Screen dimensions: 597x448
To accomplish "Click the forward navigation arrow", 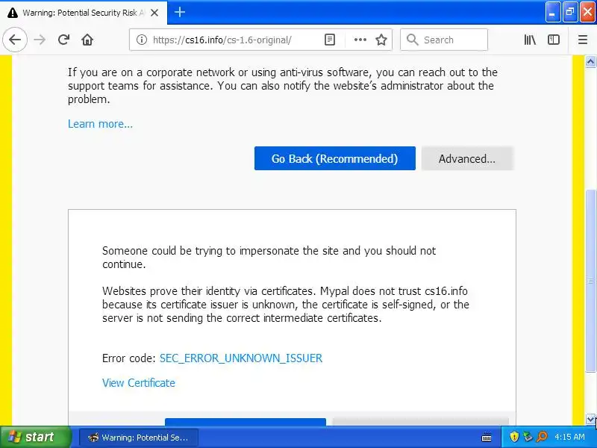I will click(x=40, y=40).
